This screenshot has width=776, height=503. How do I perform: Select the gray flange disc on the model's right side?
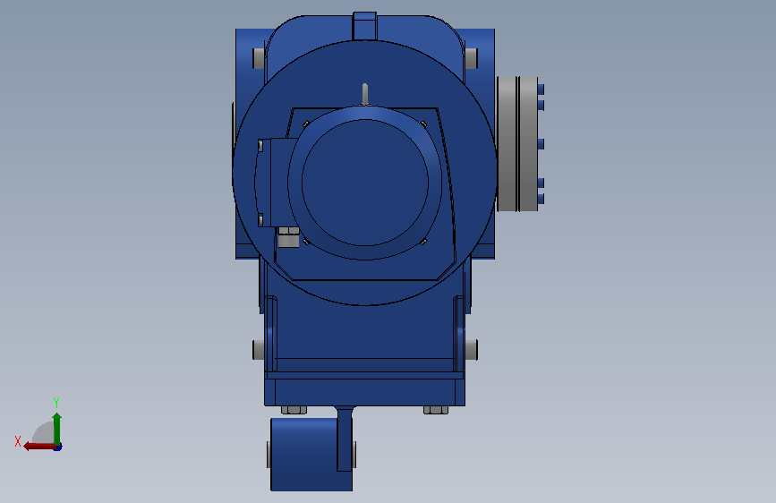pyautogui.click(x=517, y=143)
